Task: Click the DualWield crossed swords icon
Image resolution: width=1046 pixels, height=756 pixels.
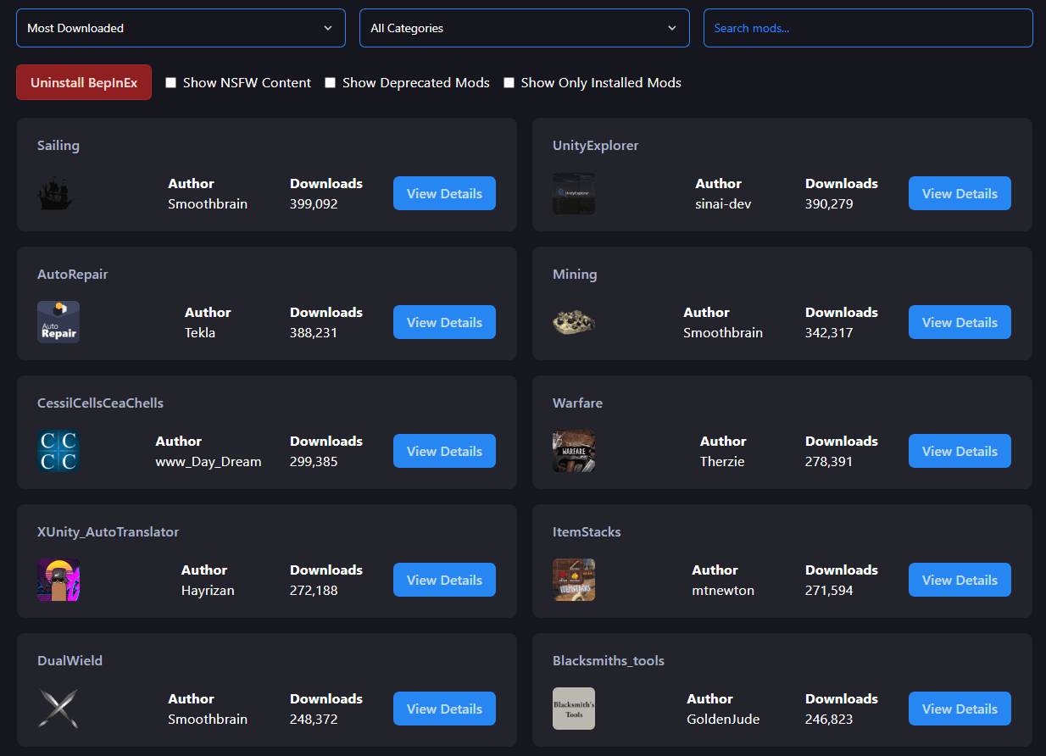Action: coord(58,709)
